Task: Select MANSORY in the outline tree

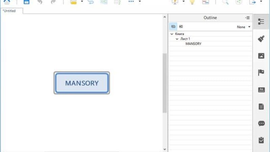Action: pos(193,44)
